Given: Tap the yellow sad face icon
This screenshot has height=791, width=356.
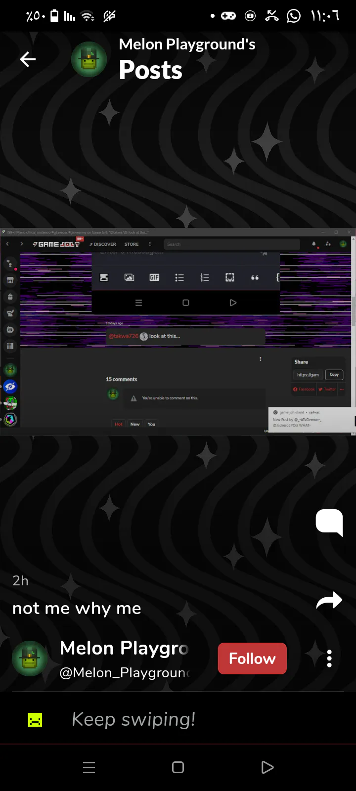Looking at the screenshot, I should pyautogui.click(x=35, y=720).
